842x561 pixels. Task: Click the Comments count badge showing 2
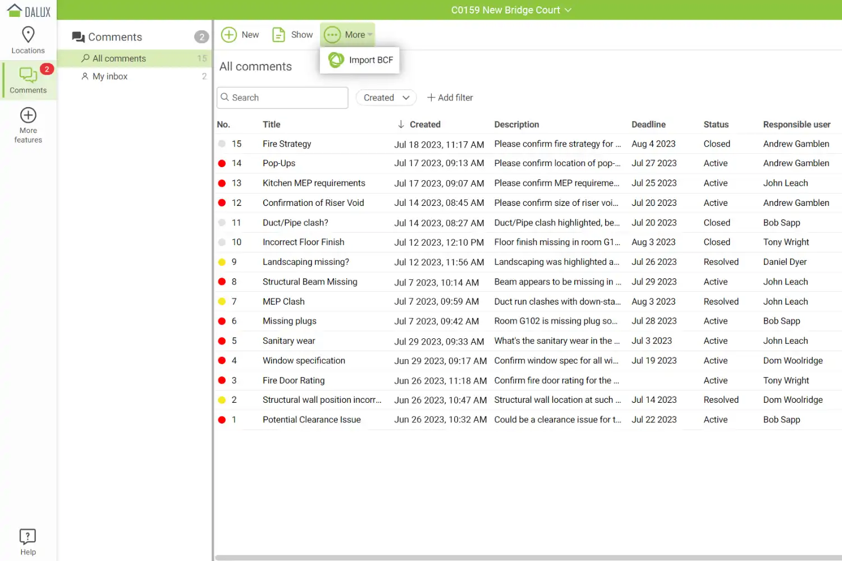(x=202, y=37)
